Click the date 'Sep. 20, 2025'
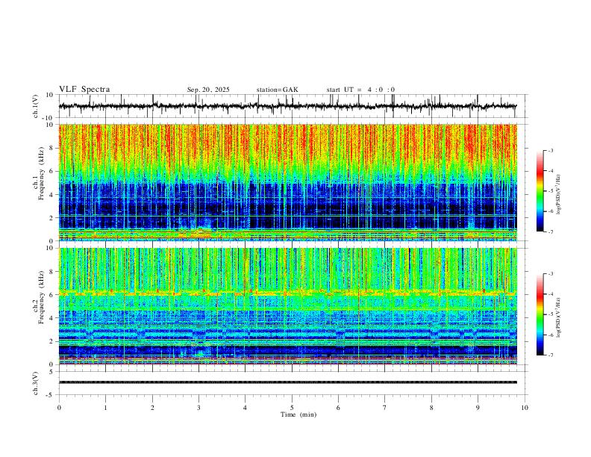Screen dimensions: 591x457 coord(208,90)
